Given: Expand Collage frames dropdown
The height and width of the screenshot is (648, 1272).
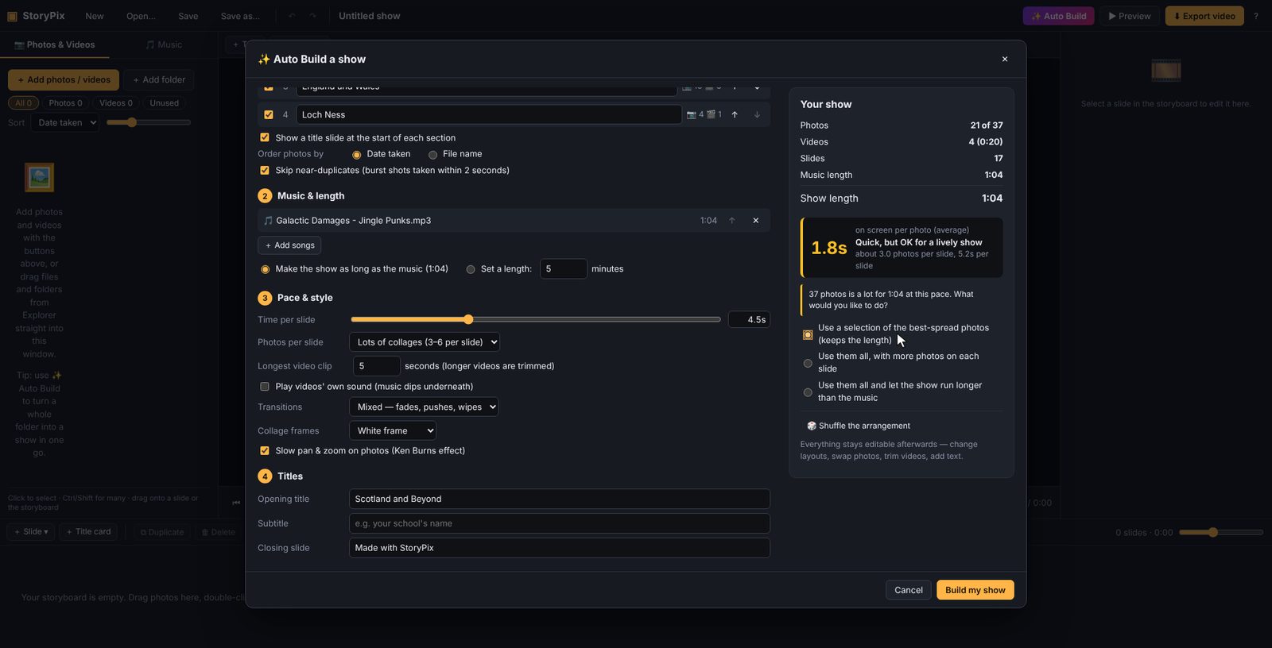Looking at the screenshot, I should tap(393, 431).
